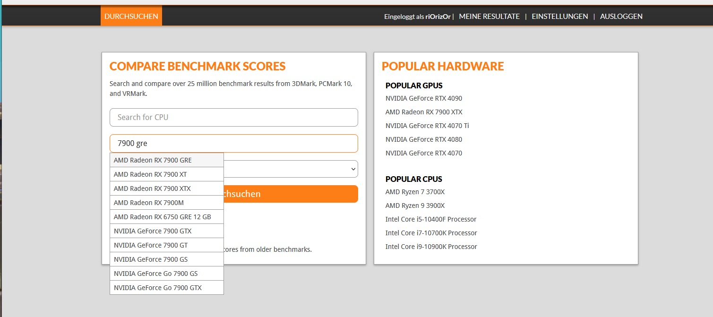The width and height of the screenshot is (713, 317).
Task: Open NVIDIA GeForce RTX 4080 link
Action: point(424,139)
